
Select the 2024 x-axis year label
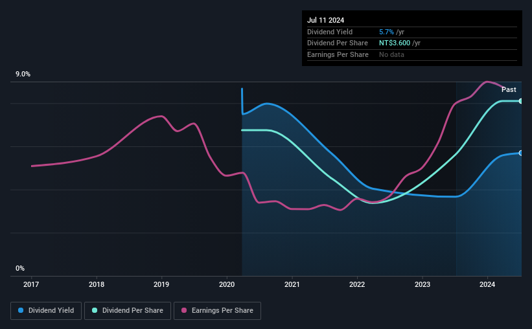(x=487, y=284)
